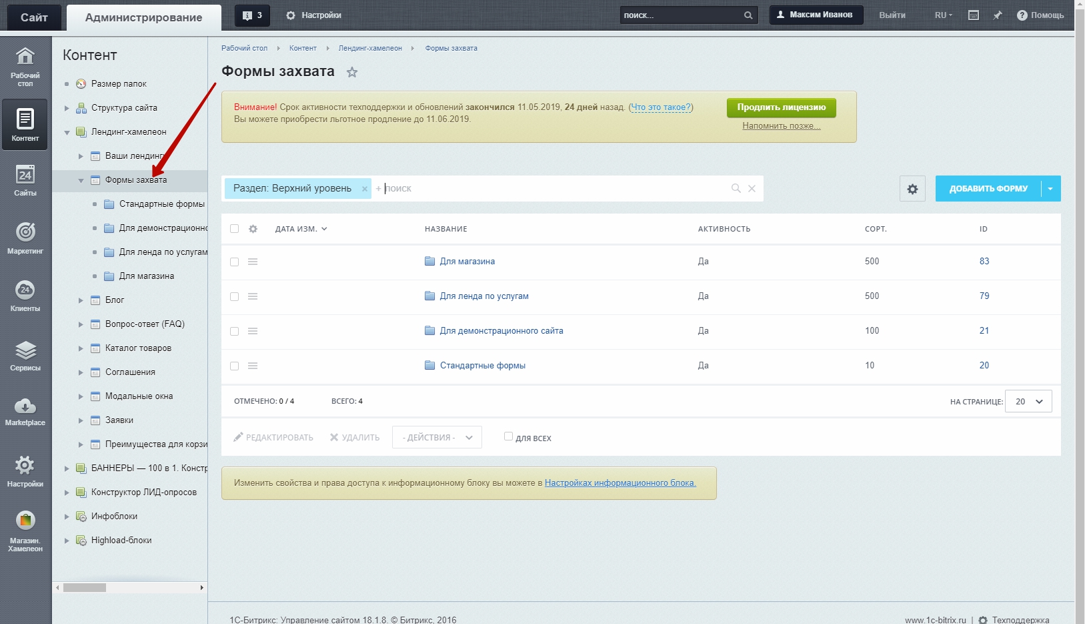The height and width of the screenshot is (624, 1085).
Task: Open Что это такое? link
Action: tap(661, 107)
